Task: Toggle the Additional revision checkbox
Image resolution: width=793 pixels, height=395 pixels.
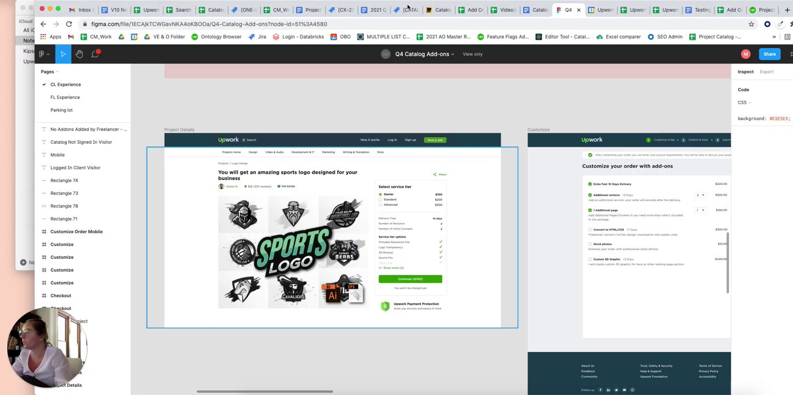Action: click(590, 195)
